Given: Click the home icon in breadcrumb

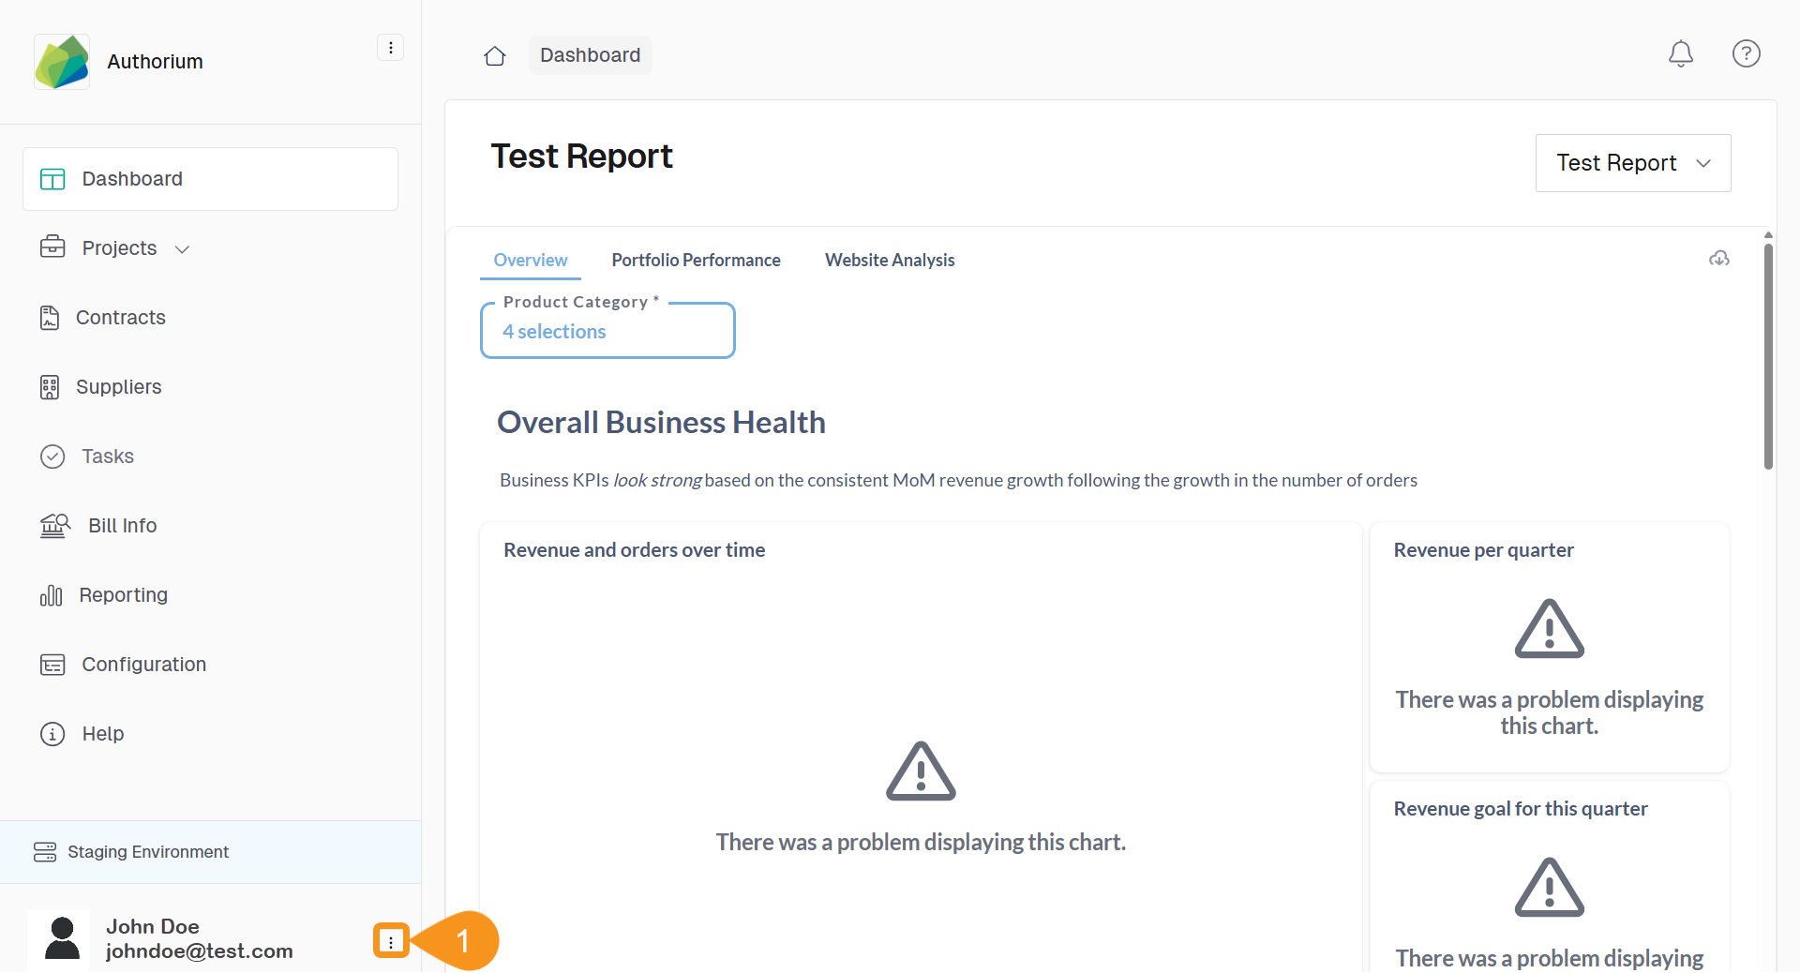Looking at the screenshot, I should (x=495, y=56).
